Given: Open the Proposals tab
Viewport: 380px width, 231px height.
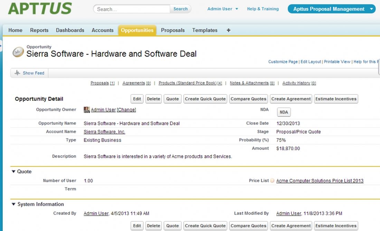Looking at the screenshot, I should click(x=173, y=30).
